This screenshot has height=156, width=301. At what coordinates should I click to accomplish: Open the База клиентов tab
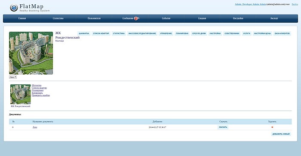[x=282, y=33]
